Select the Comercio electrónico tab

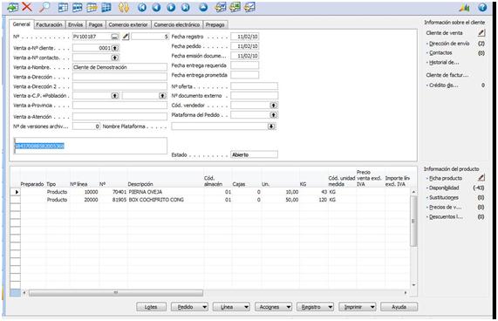point(177,24)
